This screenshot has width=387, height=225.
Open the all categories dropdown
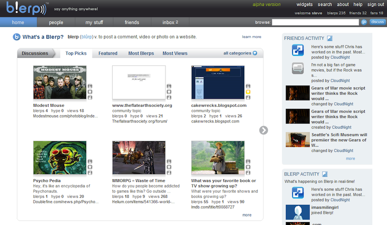(x=240, y=53)
